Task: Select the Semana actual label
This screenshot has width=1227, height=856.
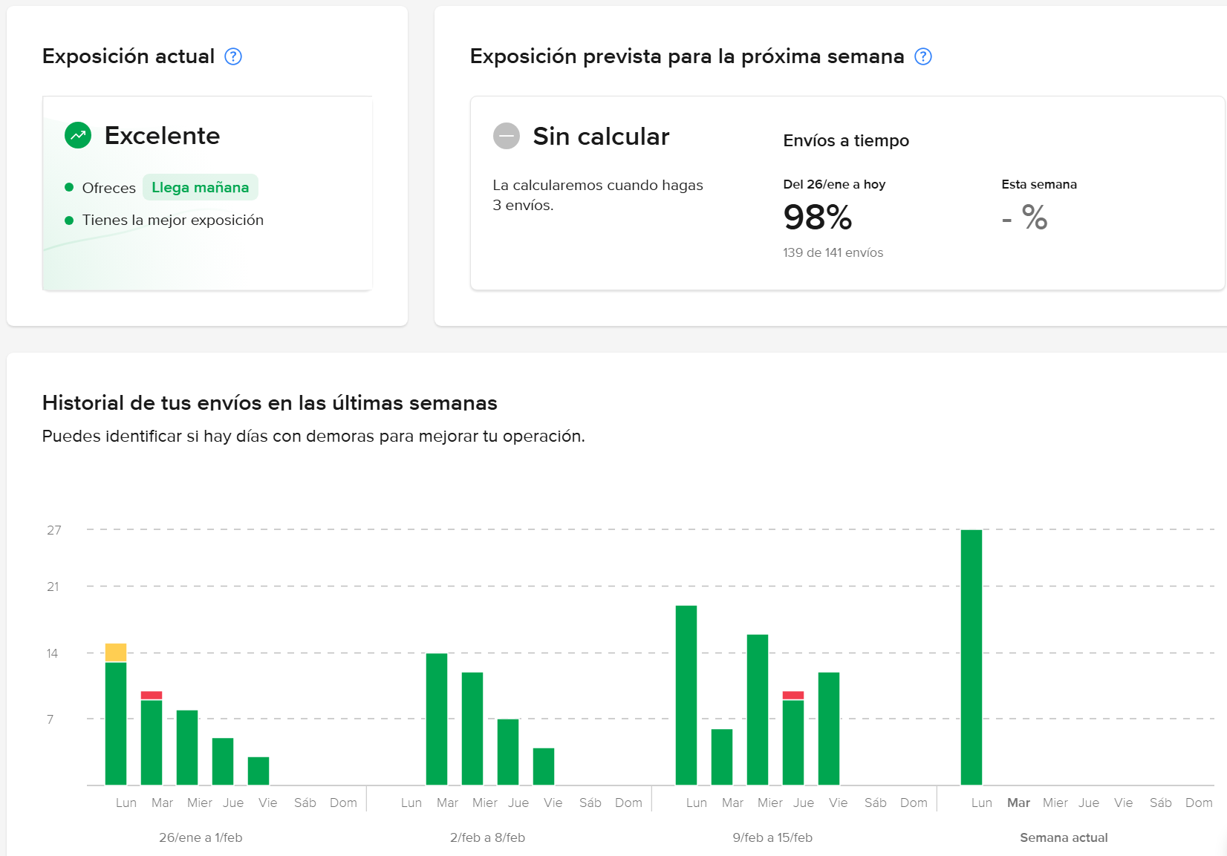Action: (1064, 837)
